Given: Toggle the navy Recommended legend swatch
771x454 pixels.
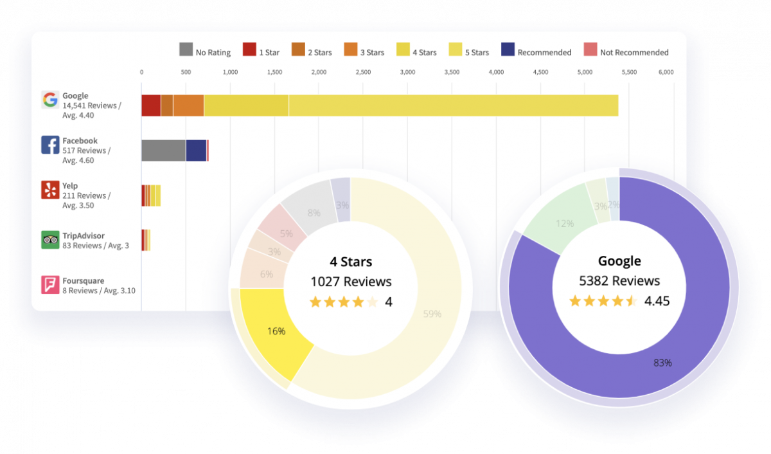Looking at the screenshot, I should pos(508,50).
